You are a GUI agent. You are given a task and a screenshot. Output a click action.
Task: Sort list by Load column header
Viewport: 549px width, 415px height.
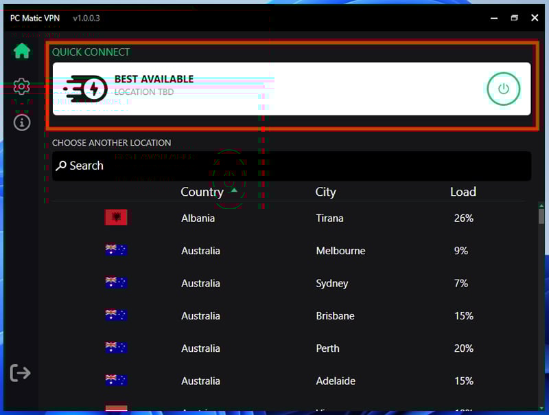[463, 192]
